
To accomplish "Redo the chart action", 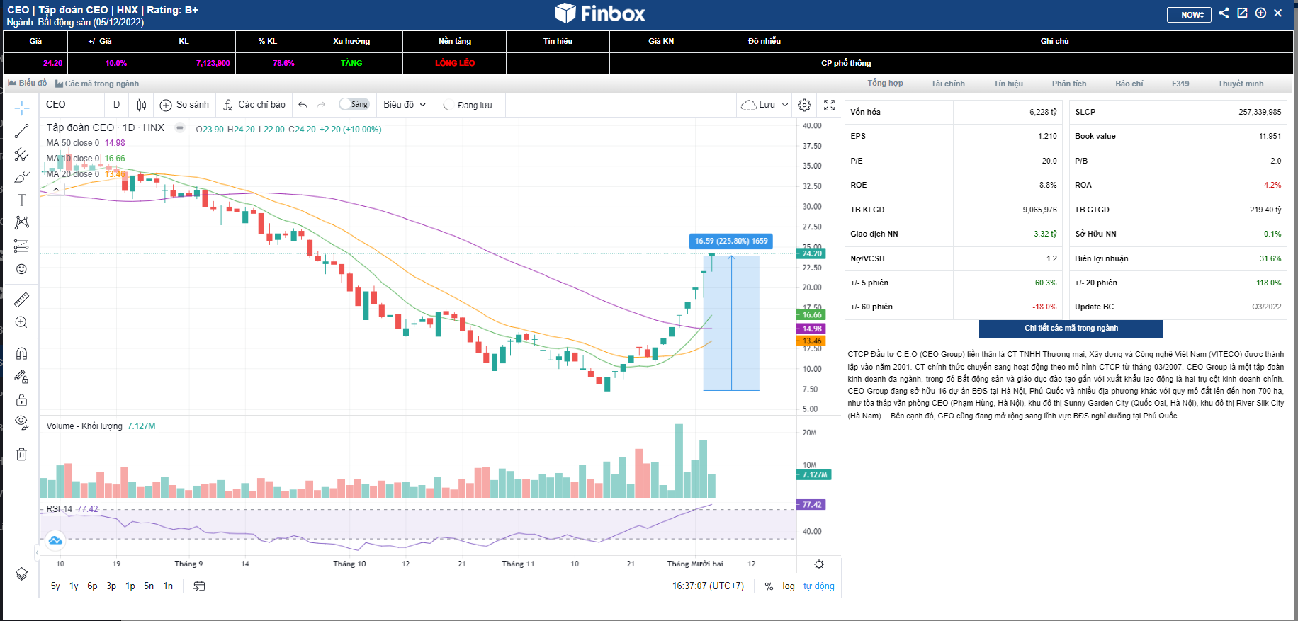I will click(x=321, y=105).
